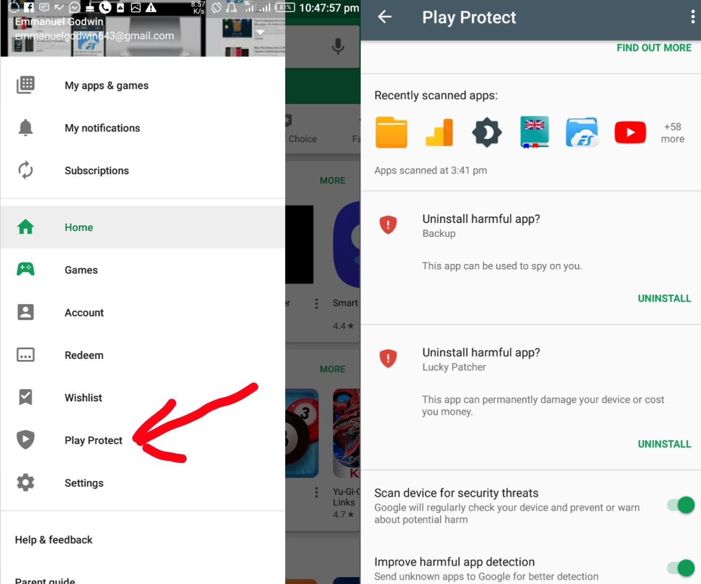Tap red warning shield for Lucky Patcher
701x584 pixels.
(x=388, y=358)
